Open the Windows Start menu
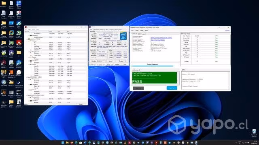259x145 pixels. pyautogui.click(x=63, y=143)
